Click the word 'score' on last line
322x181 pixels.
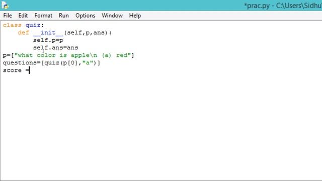[x=12, y=70]
